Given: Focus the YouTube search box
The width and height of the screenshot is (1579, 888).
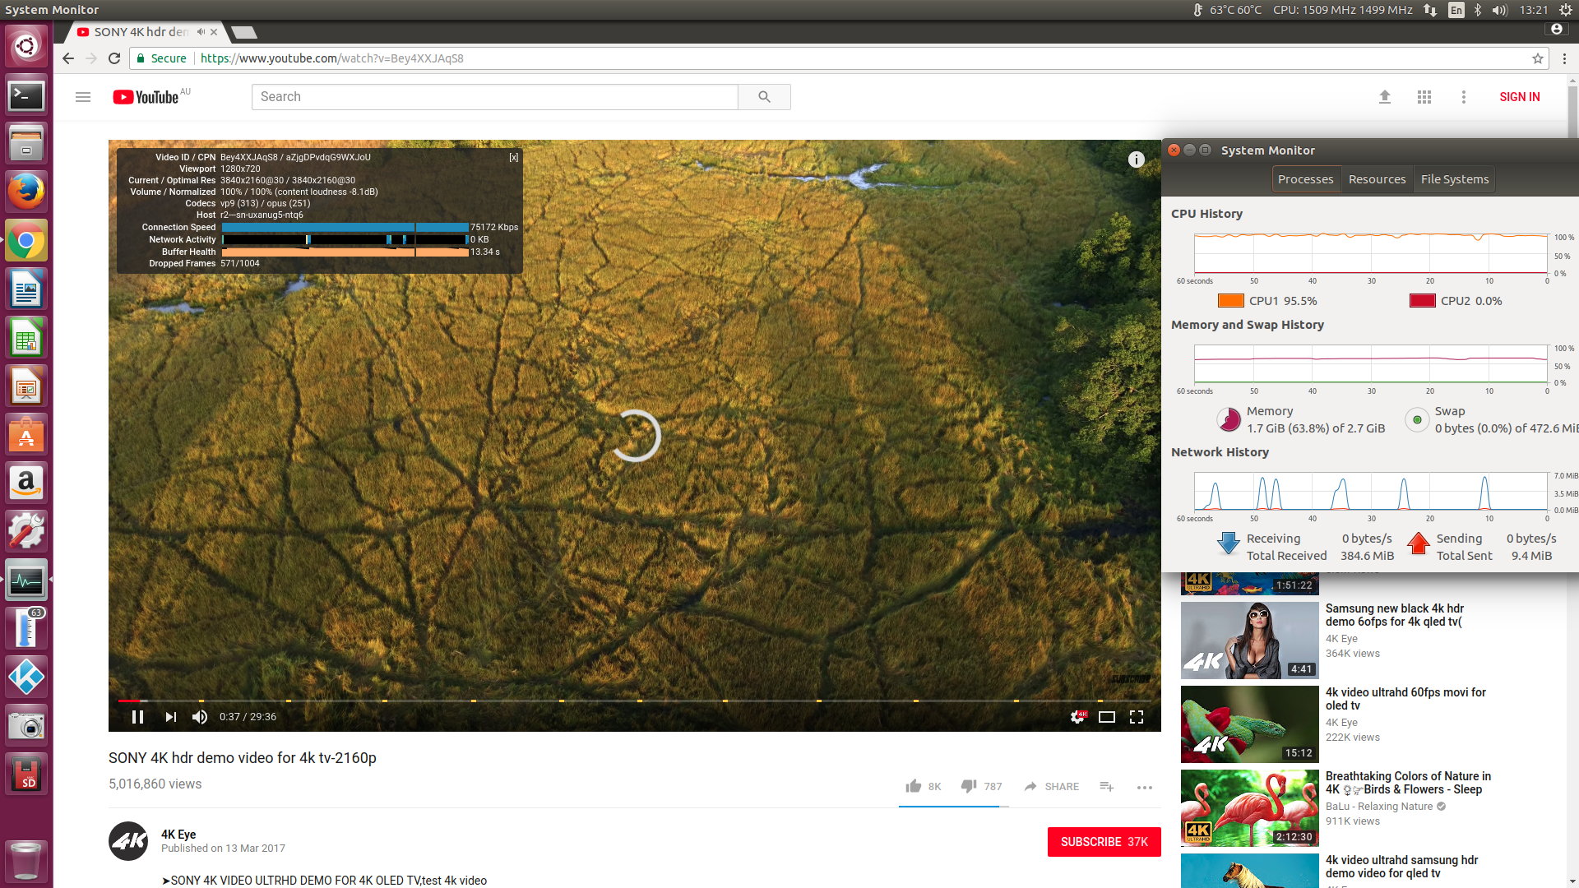Looking at the screenshot, I should (494, 97).
